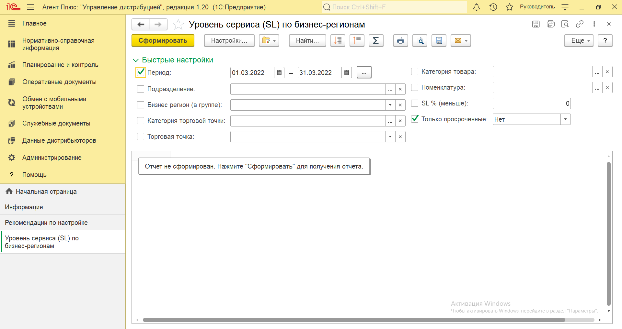This screenshot has width=622, height=329.
Task: Enable Бизнес регион (в группе) checkbox
Action: (141, 105)
